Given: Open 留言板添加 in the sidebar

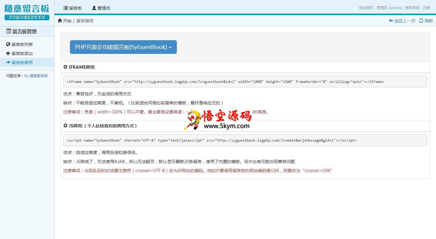Looking at the screenshot, I should (x=22, y=54).
